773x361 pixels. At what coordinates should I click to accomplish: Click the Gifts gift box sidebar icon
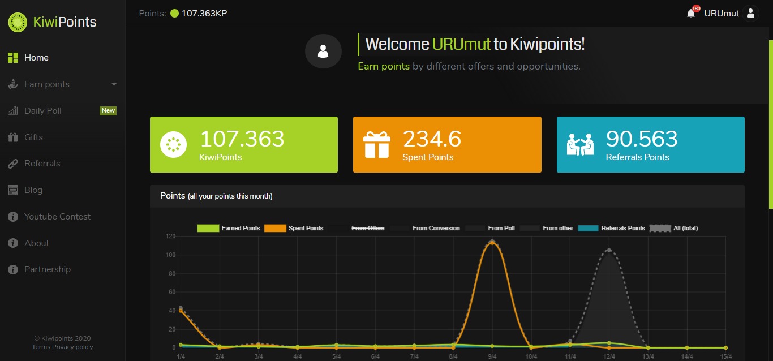click(x=13, y=137)
